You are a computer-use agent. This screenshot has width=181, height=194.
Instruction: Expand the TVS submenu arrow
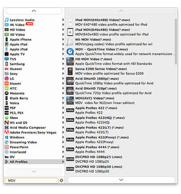point(63,59)
